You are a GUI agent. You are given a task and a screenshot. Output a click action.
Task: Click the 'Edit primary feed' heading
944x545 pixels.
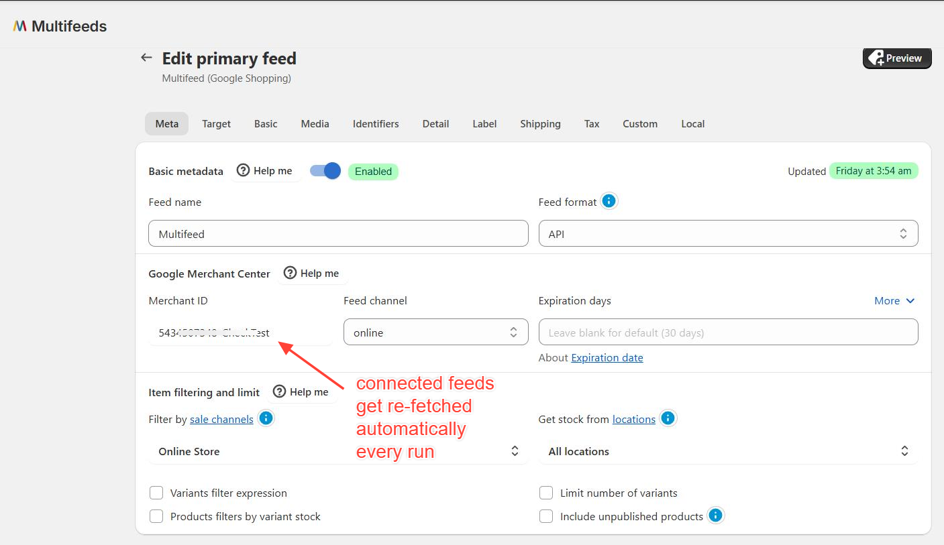click(229, 58)
